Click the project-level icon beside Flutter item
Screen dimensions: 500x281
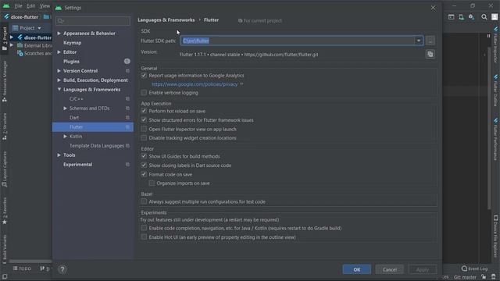pyautogui.click(x=127, y=126)
